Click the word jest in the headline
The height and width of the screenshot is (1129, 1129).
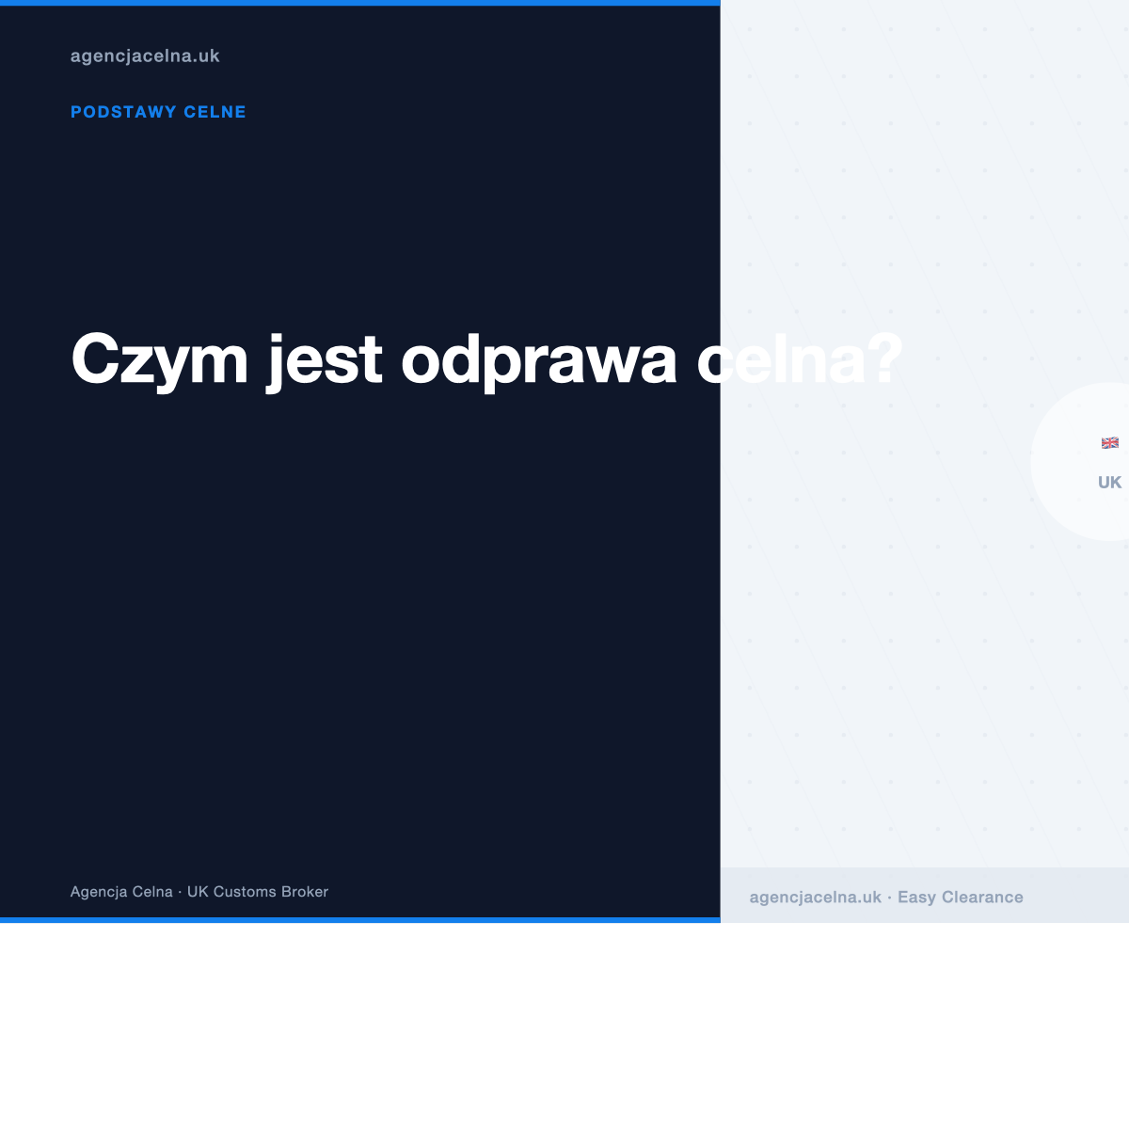pyautogui.click(x=325, y=359)
